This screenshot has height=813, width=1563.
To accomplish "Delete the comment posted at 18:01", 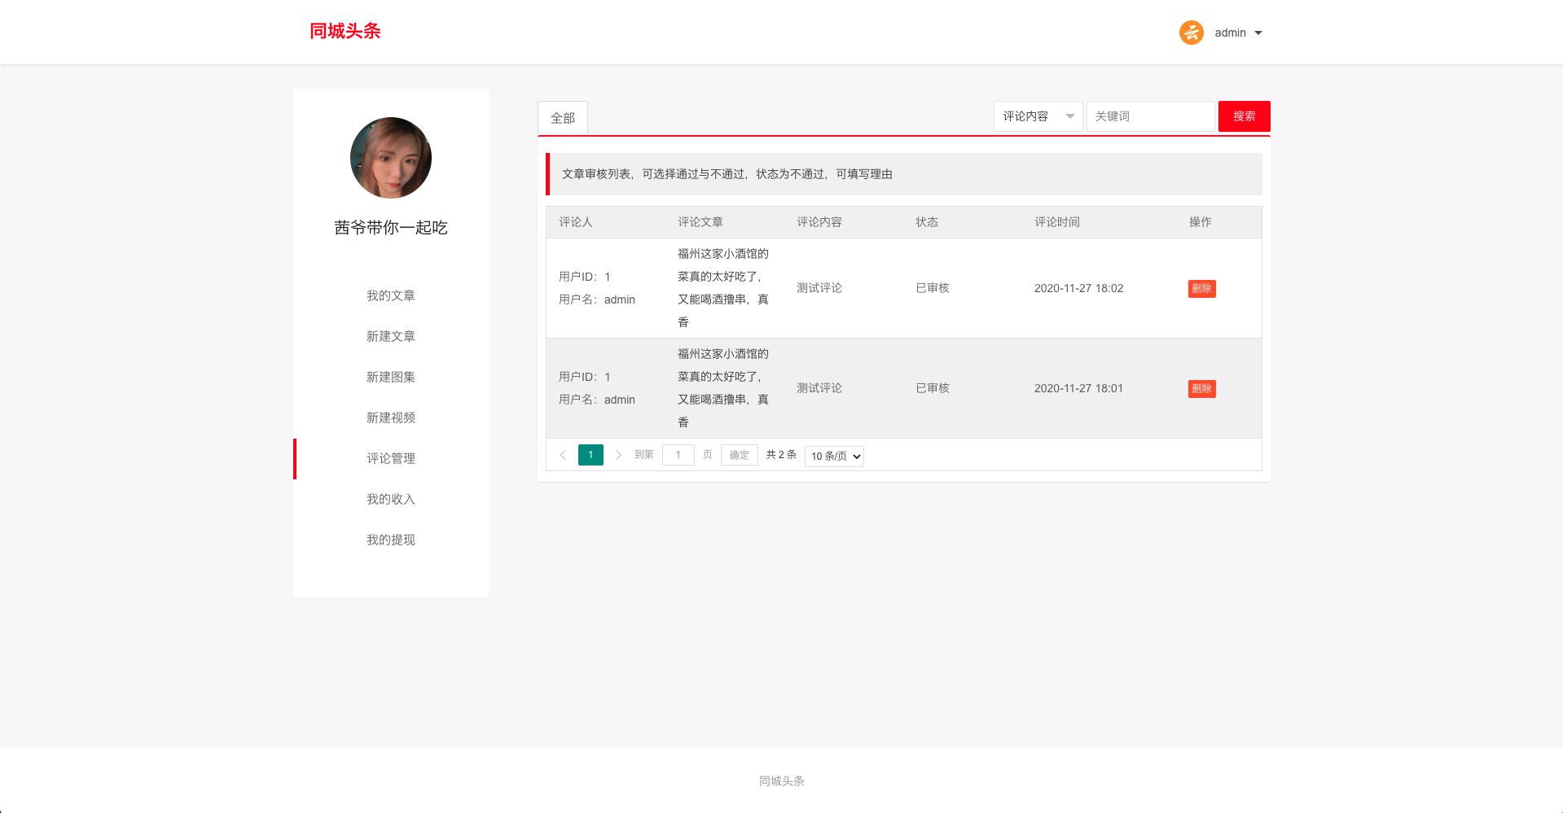I will pyautogui.click(x=1201, y=388).
